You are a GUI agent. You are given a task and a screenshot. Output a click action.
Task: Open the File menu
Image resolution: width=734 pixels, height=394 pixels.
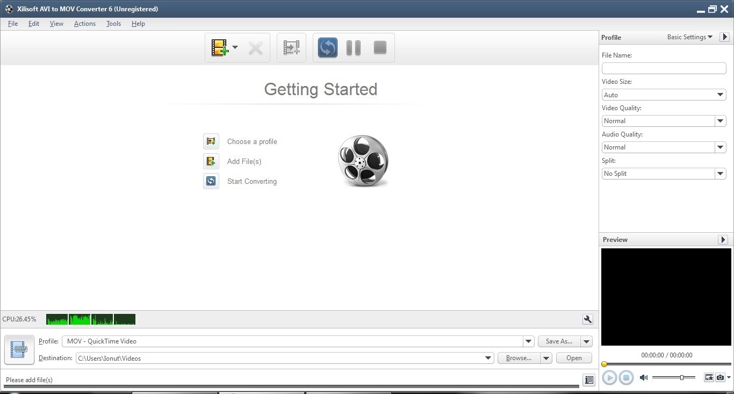click(13, 24)
